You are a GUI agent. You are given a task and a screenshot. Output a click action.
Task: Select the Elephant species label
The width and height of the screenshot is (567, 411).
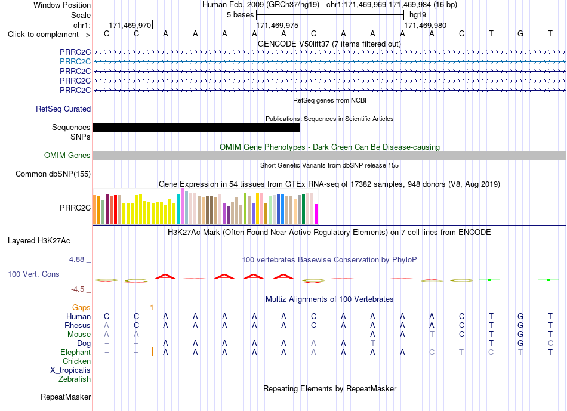click(x=75, y=352)
